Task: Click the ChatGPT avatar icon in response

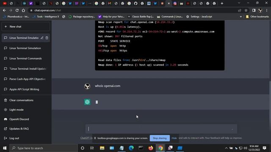Action: coord(87,102)
